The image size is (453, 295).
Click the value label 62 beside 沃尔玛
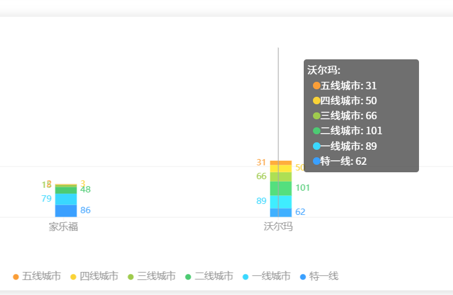[300, 212]
